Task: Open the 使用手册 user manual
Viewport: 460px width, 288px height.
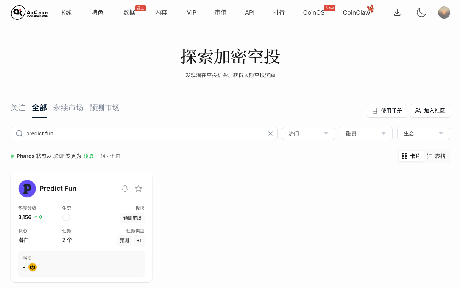Action: click(387, 111)
